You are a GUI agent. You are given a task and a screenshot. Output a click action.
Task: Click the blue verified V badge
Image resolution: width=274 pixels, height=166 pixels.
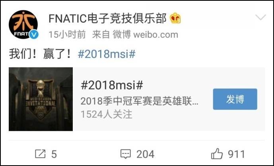(x=34, y=34)
